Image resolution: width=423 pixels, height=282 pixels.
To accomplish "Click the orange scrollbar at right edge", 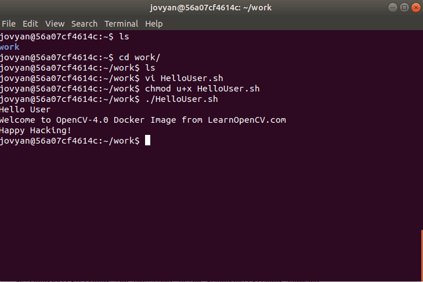I will click(x=422, y=255).
